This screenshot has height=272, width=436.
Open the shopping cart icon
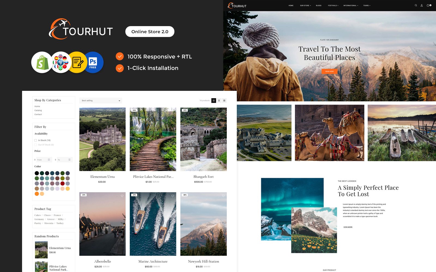[x=428, y=5]
